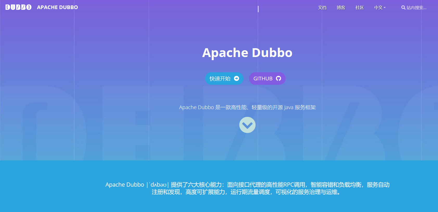This screenshot has width=438, height=212.
Task: Open the 社区 community page
Action: (360, 8)
